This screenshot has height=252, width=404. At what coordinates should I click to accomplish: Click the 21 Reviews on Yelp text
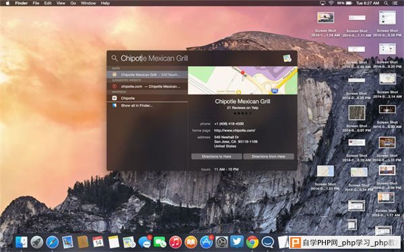point(242,108)
